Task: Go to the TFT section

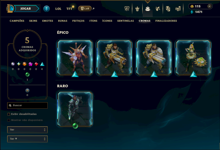Action: point(69,9)
